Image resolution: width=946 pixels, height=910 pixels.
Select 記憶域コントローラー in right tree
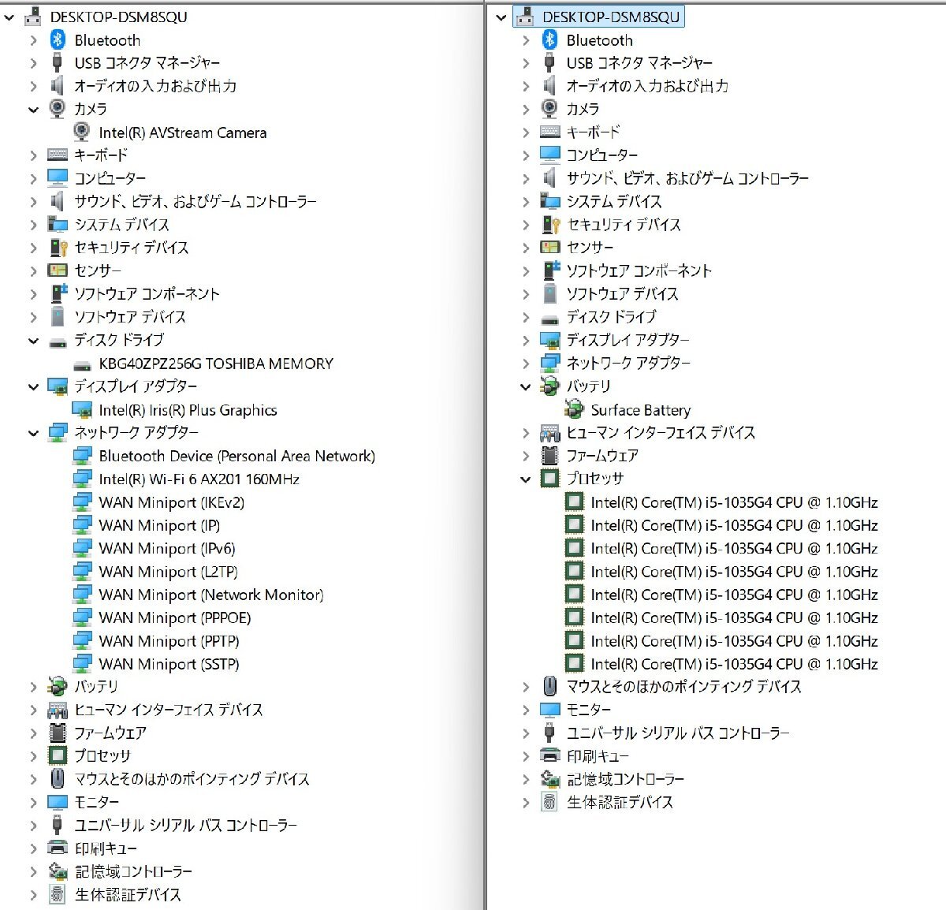(x=625, y=779)
